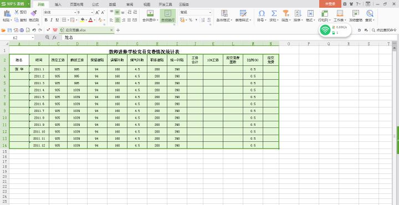Screen dimensions: 399x205
Task: Add a new document tab with plus
Action: pyautogui.click(x=118, y=30)
